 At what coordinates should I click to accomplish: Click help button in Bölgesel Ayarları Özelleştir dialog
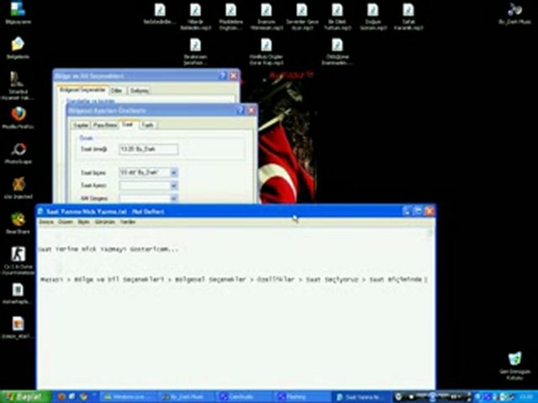coord(241,110)
